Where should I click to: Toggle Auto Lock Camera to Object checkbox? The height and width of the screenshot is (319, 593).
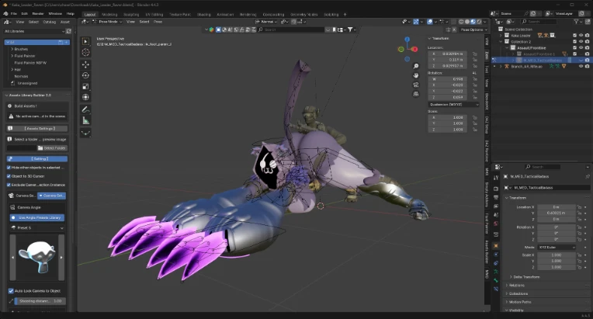[11, 291]
